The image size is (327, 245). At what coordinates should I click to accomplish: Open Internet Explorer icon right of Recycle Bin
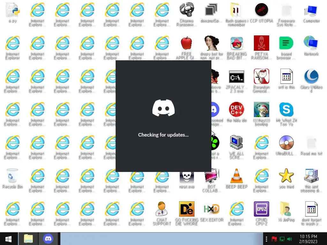(37, 176)
